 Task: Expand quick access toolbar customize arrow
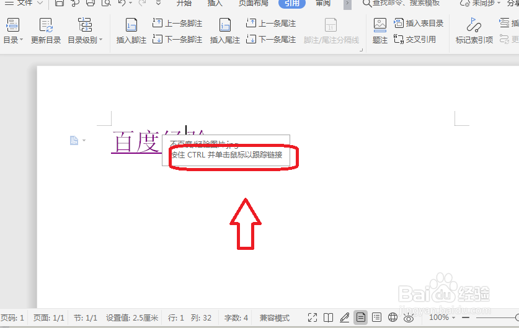point(158,3)
